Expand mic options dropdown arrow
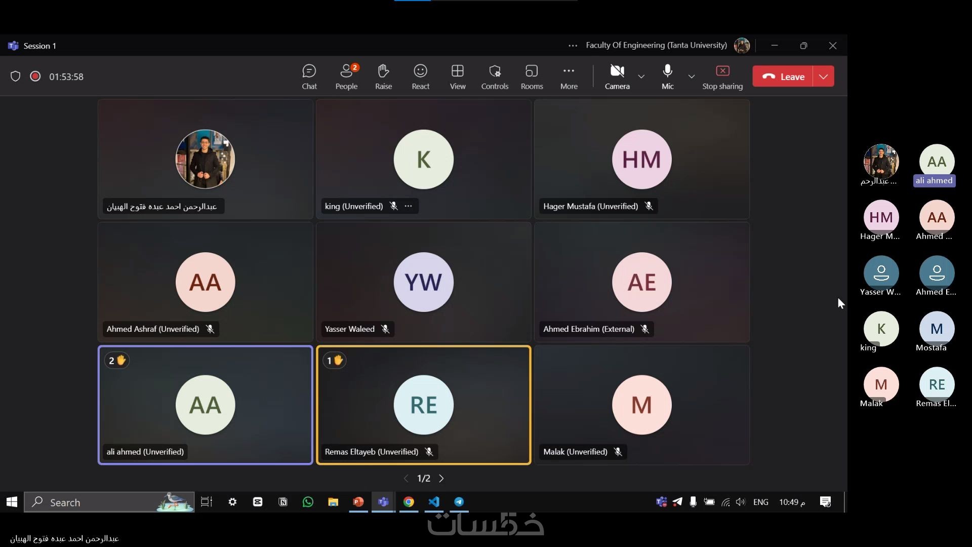Screen dimensions: 972x547 692,76
